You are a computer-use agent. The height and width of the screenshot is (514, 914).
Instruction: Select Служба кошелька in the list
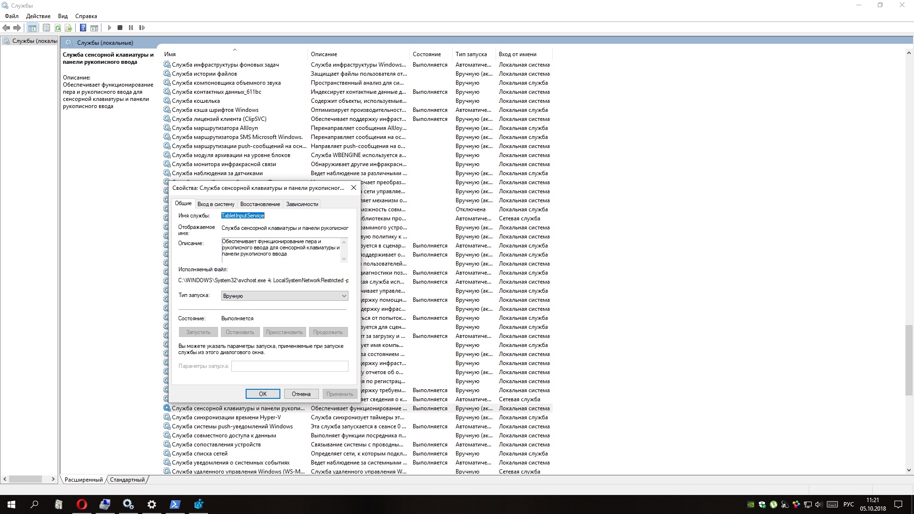coord(196,101)
